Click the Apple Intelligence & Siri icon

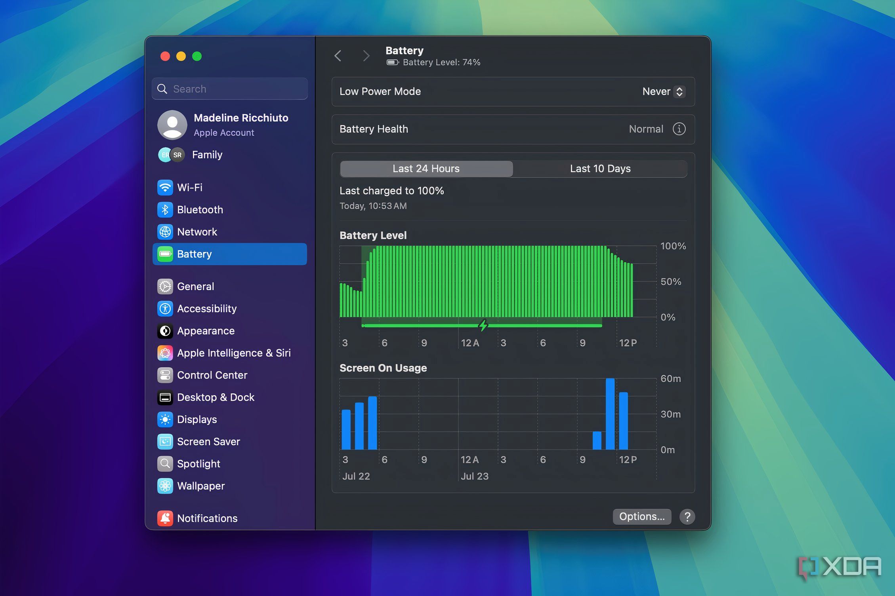[x=165, y=353]
